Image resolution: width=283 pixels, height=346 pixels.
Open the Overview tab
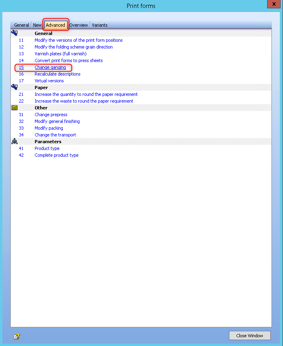point(79,25)
